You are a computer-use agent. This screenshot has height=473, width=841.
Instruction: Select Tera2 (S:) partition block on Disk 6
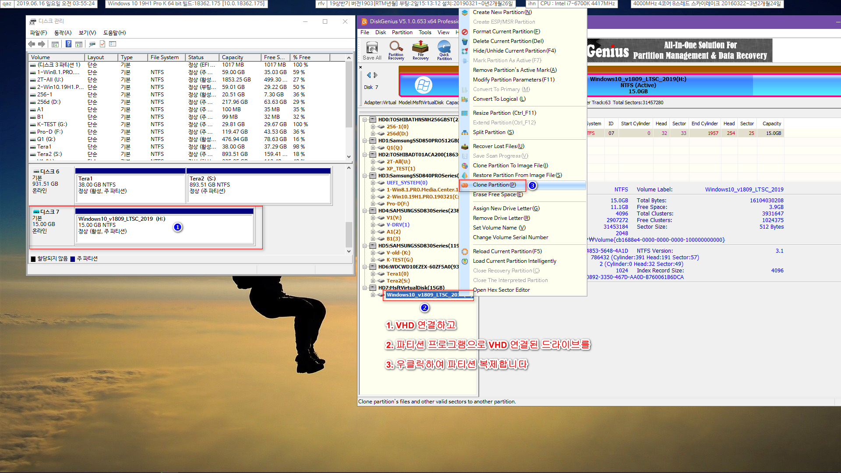(259, 186)
